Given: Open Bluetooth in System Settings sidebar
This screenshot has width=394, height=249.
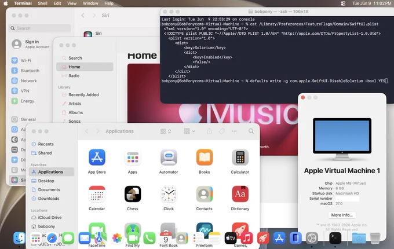Looking at the screenshot, I should (x=25, y=71).
